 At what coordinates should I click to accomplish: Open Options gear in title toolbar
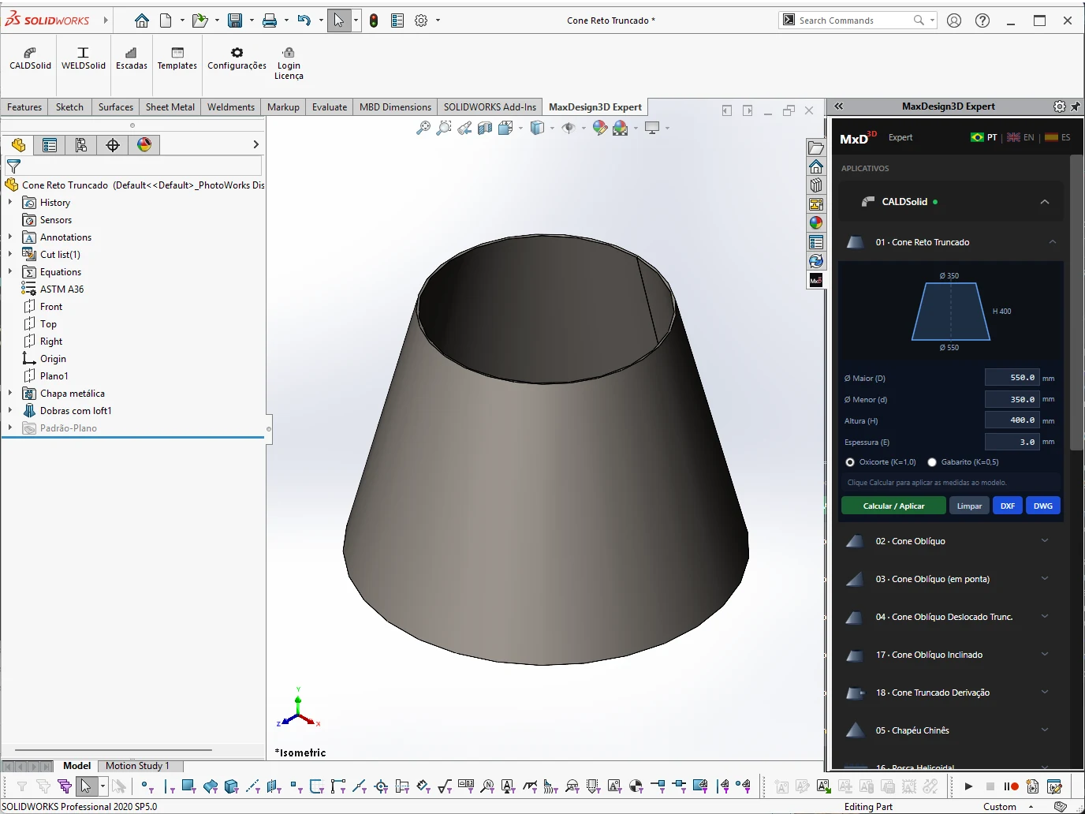(421, 21)
